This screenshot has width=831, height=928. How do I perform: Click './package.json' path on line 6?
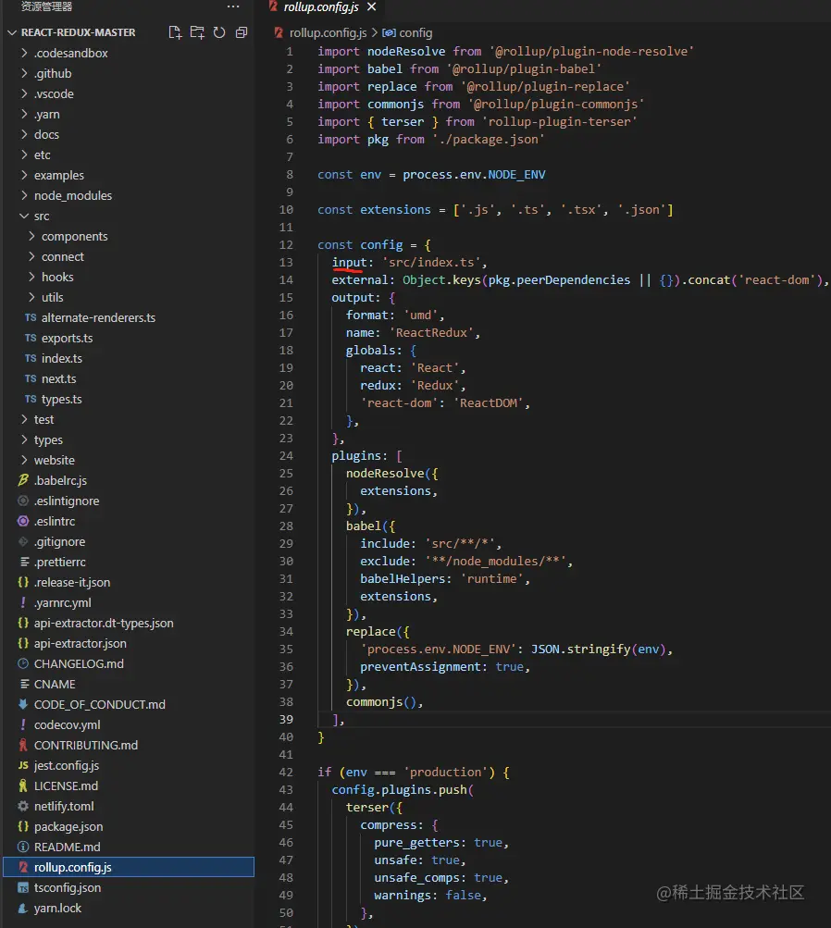[x=489, y=140]
